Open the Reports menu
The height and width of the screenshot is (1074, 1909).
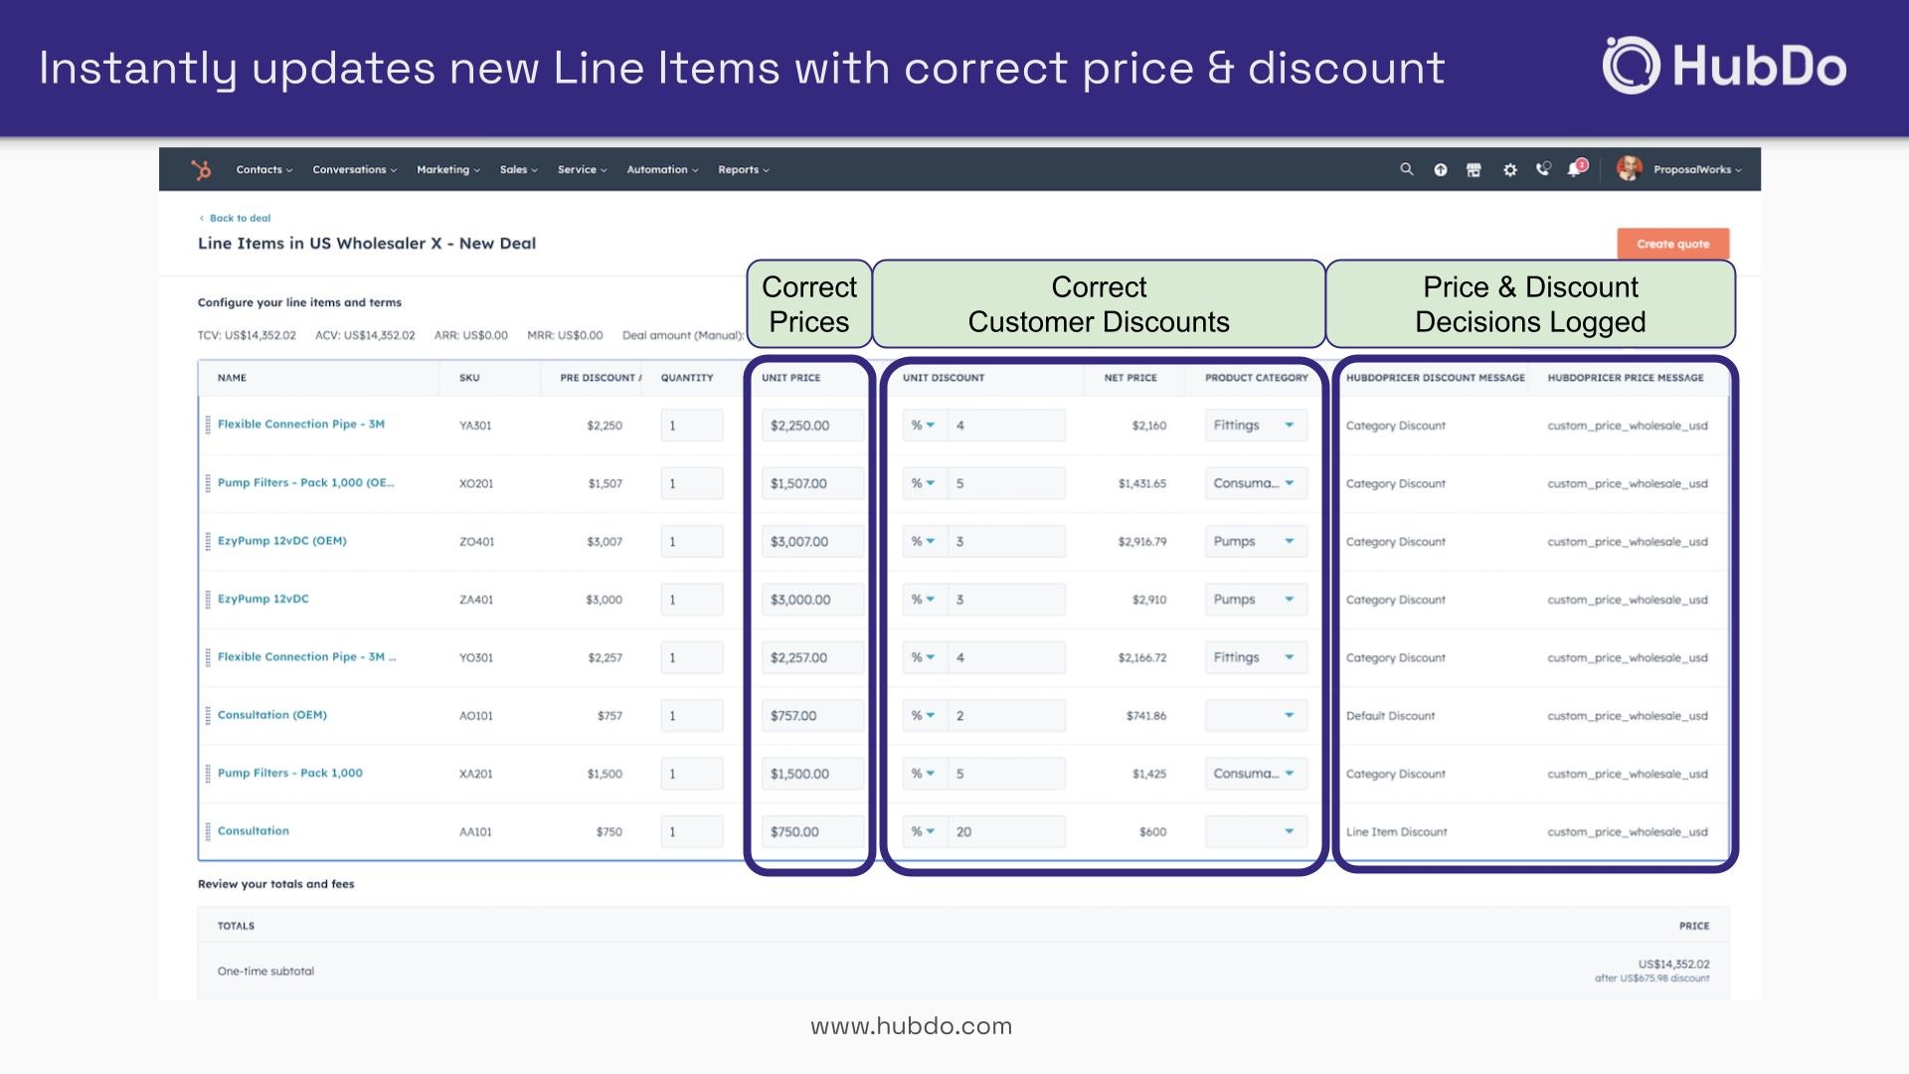[743, 170]
